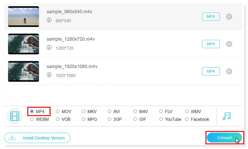Click the beach thumbnail of sample_960x540.m4v

(24, 17)
